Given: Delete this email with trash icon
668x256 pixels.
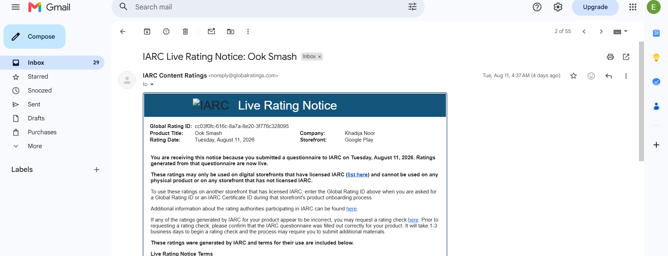Looking at the screenshot, I should point(186,32).
